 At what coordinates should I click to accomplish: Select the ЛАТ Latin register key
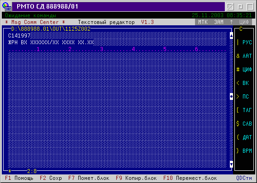[x=244, y=56]
